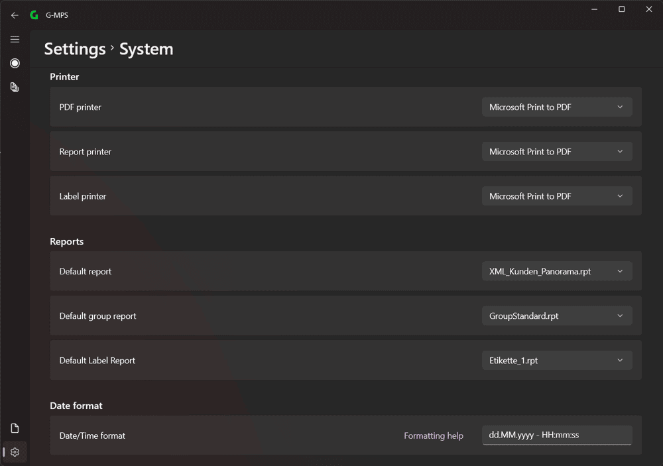Click the System breadcrumb heading
This screenshot has height=466, width=663.
coord(147,49)
